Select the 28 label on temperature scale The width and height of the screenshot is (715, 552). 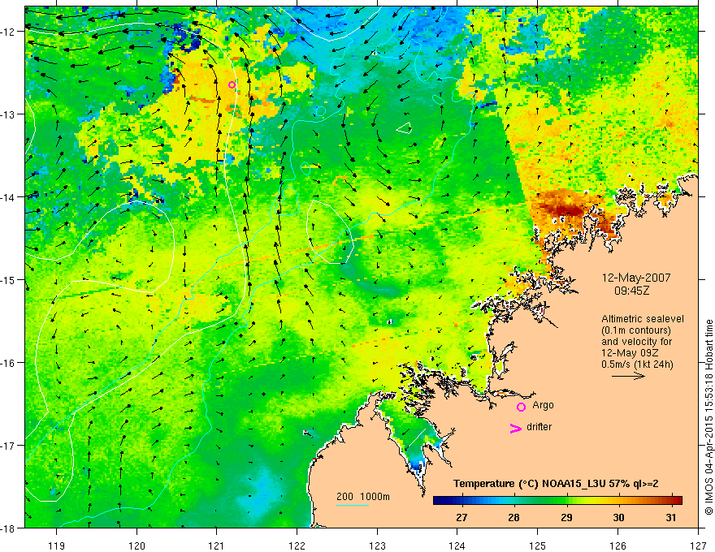(513, 517)
